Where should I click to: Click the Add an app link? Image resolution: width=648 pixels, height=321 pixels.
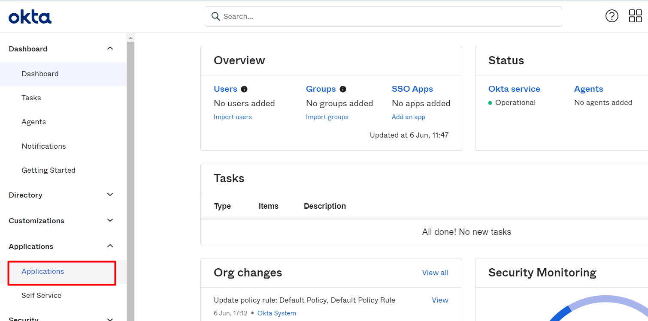coord(408,117)
